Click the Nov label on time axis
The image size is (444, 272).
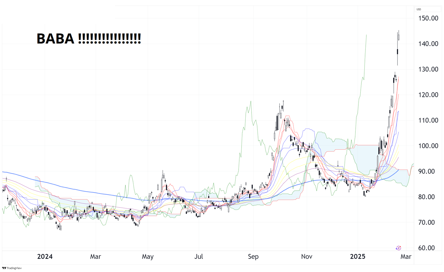307,257
